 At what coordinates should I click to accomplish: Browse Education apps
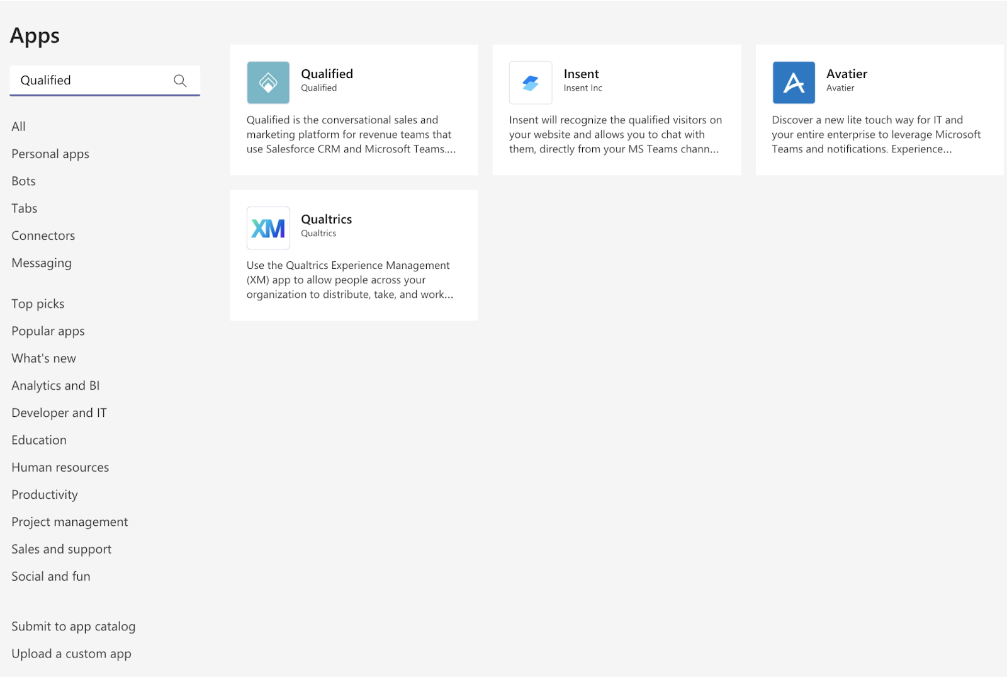tap(39, 440)
